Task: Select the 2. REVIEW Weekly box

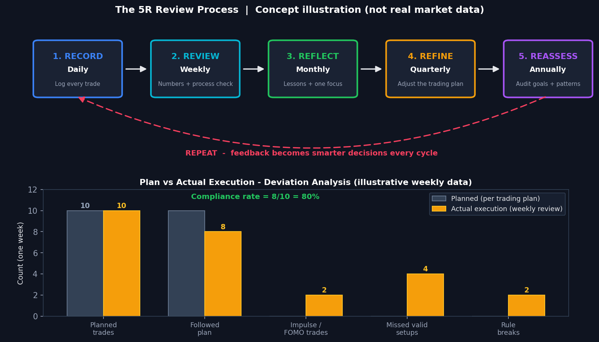Action: pos(195,69)
